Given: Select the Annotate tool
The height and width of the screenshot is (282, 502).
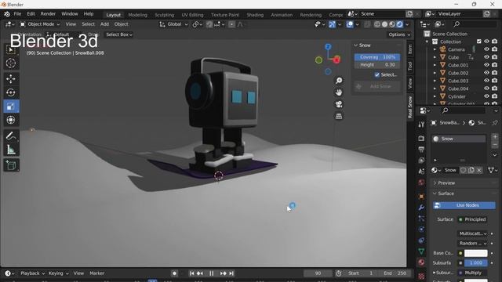Looking at the screenshot, I should tap(11, 136).
